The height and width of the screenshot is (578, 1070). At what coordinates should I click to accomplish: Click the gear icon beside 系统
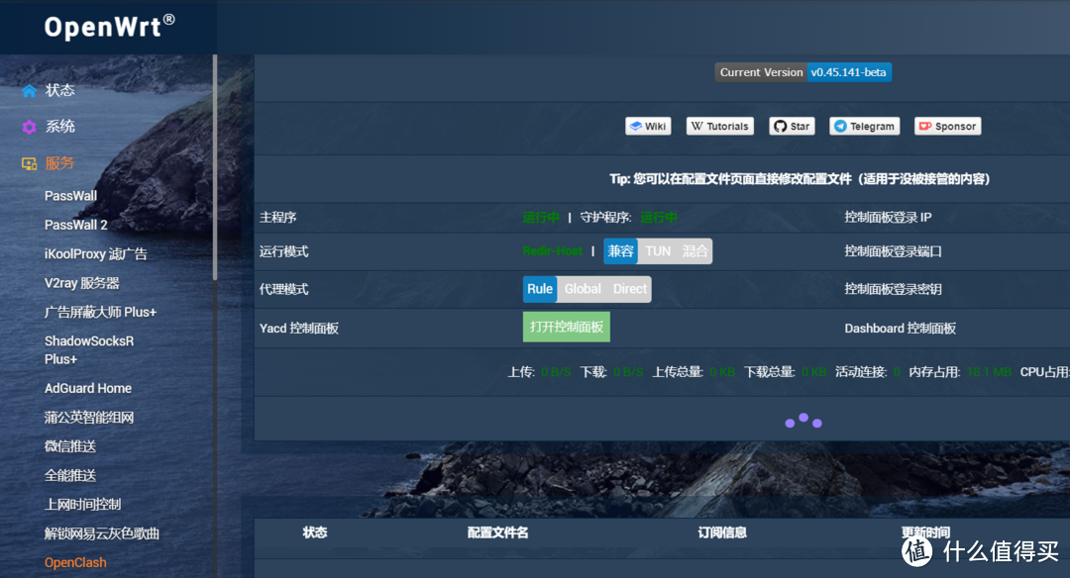click(x=30, y=127)
